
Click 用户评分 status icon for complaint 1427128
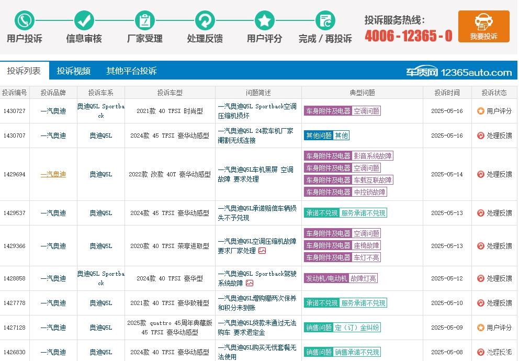point(481,328)
